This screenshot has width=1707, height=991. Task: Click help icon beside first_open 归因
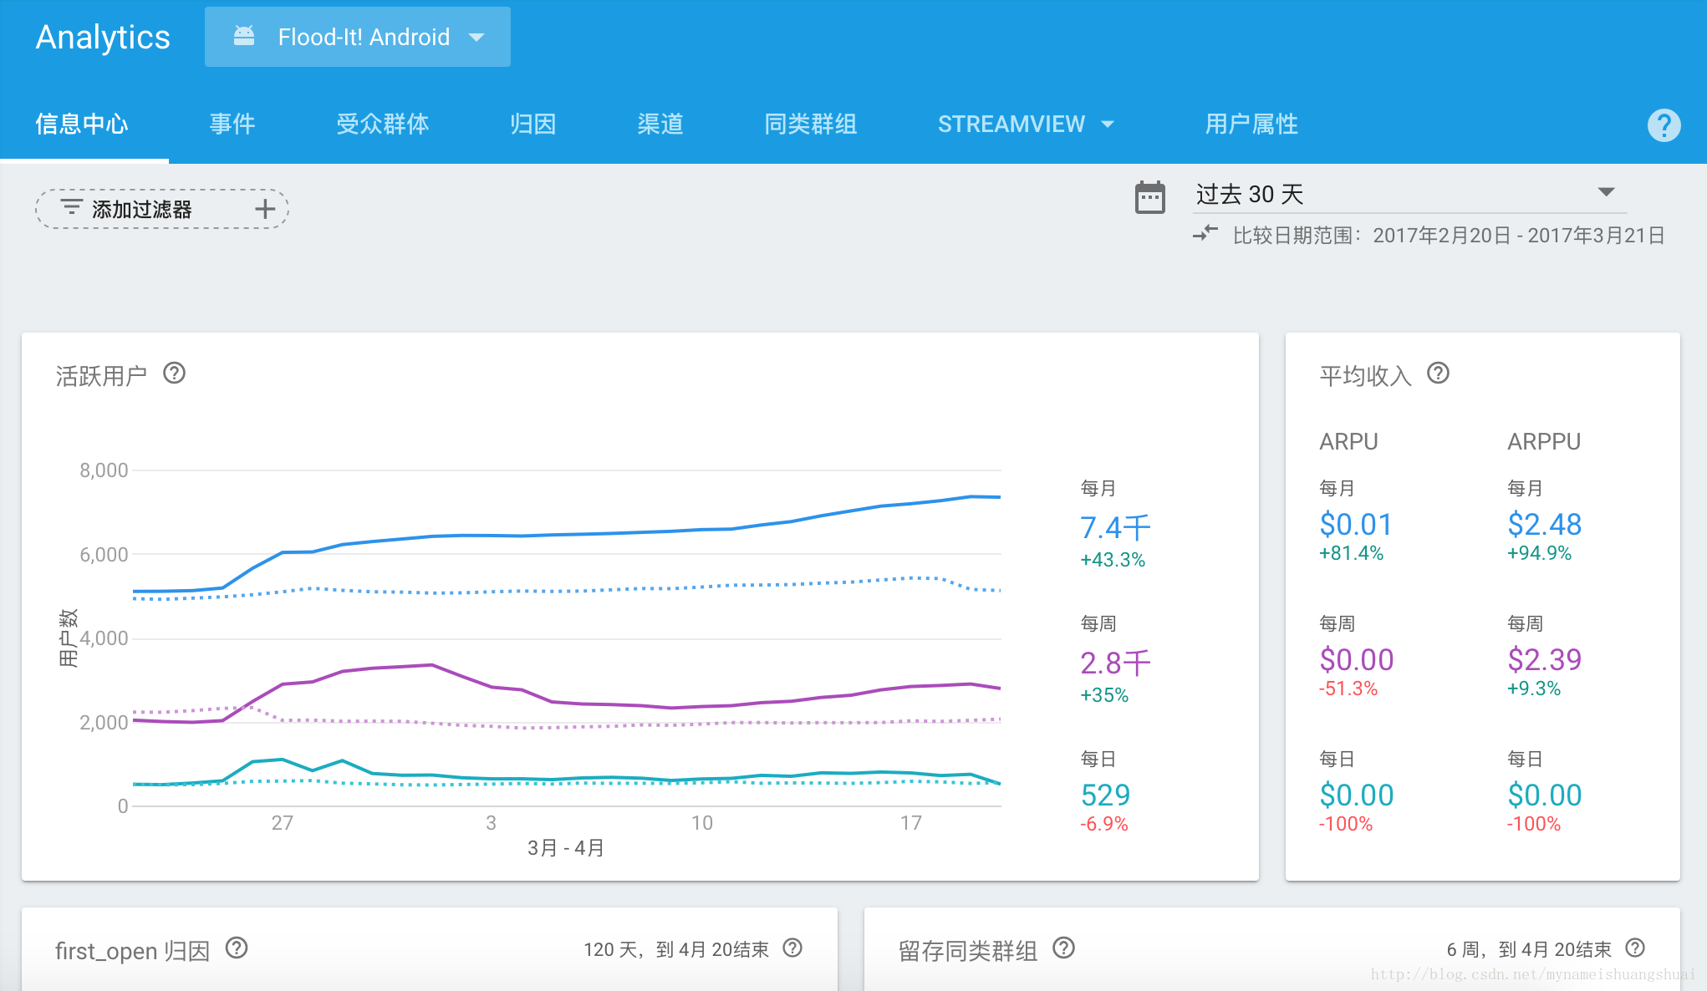(x=237, y=948)
